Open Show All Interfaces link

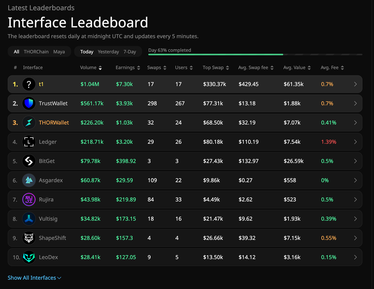(x=35, y=278)
